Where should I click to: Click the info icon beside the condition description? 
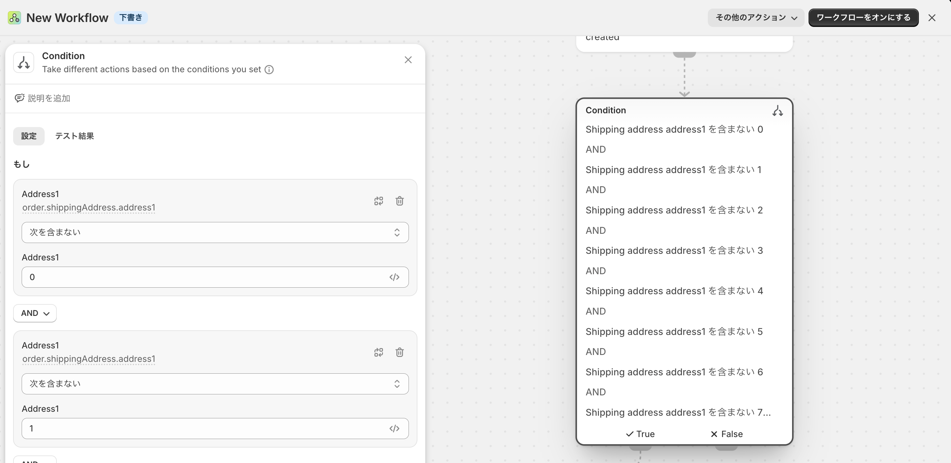pos(269,70)
